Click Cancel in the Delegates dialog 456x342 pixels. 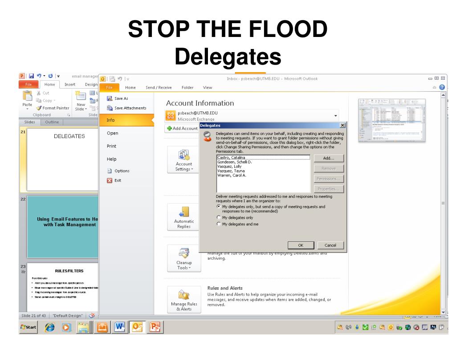330,245
